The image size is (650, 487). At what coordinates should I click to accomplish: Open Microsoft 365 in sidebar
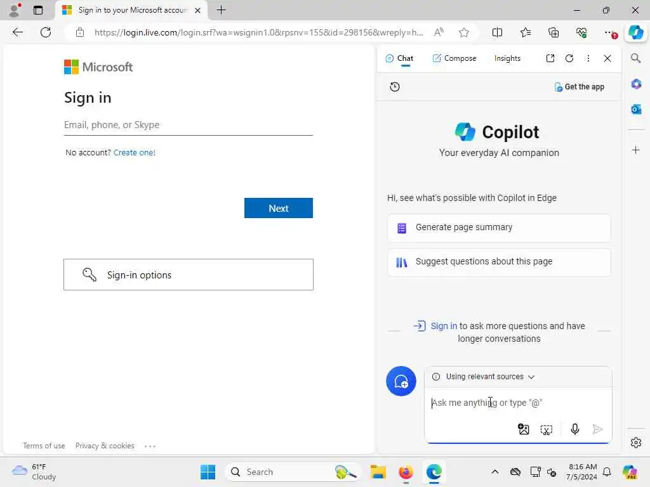tap(636, 84)
